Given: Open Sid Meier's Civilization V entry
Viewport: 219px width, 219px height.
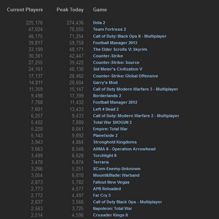Looking at the screenshot, I should [x=117, y=69].
